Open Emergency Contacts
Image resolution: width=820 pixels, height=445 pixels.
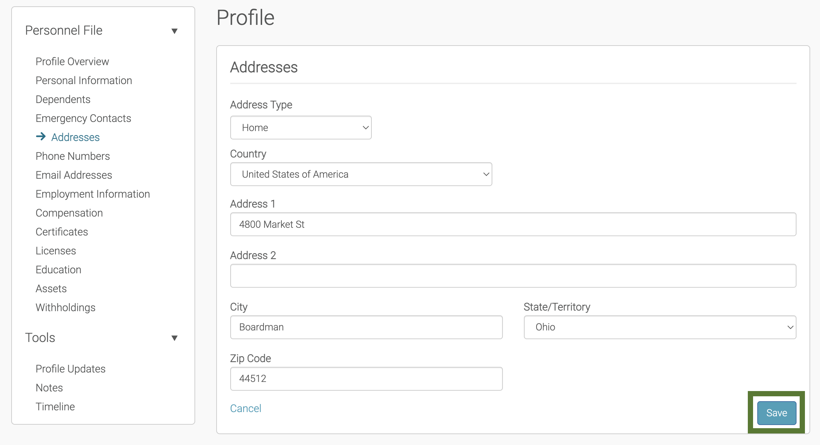83,118
